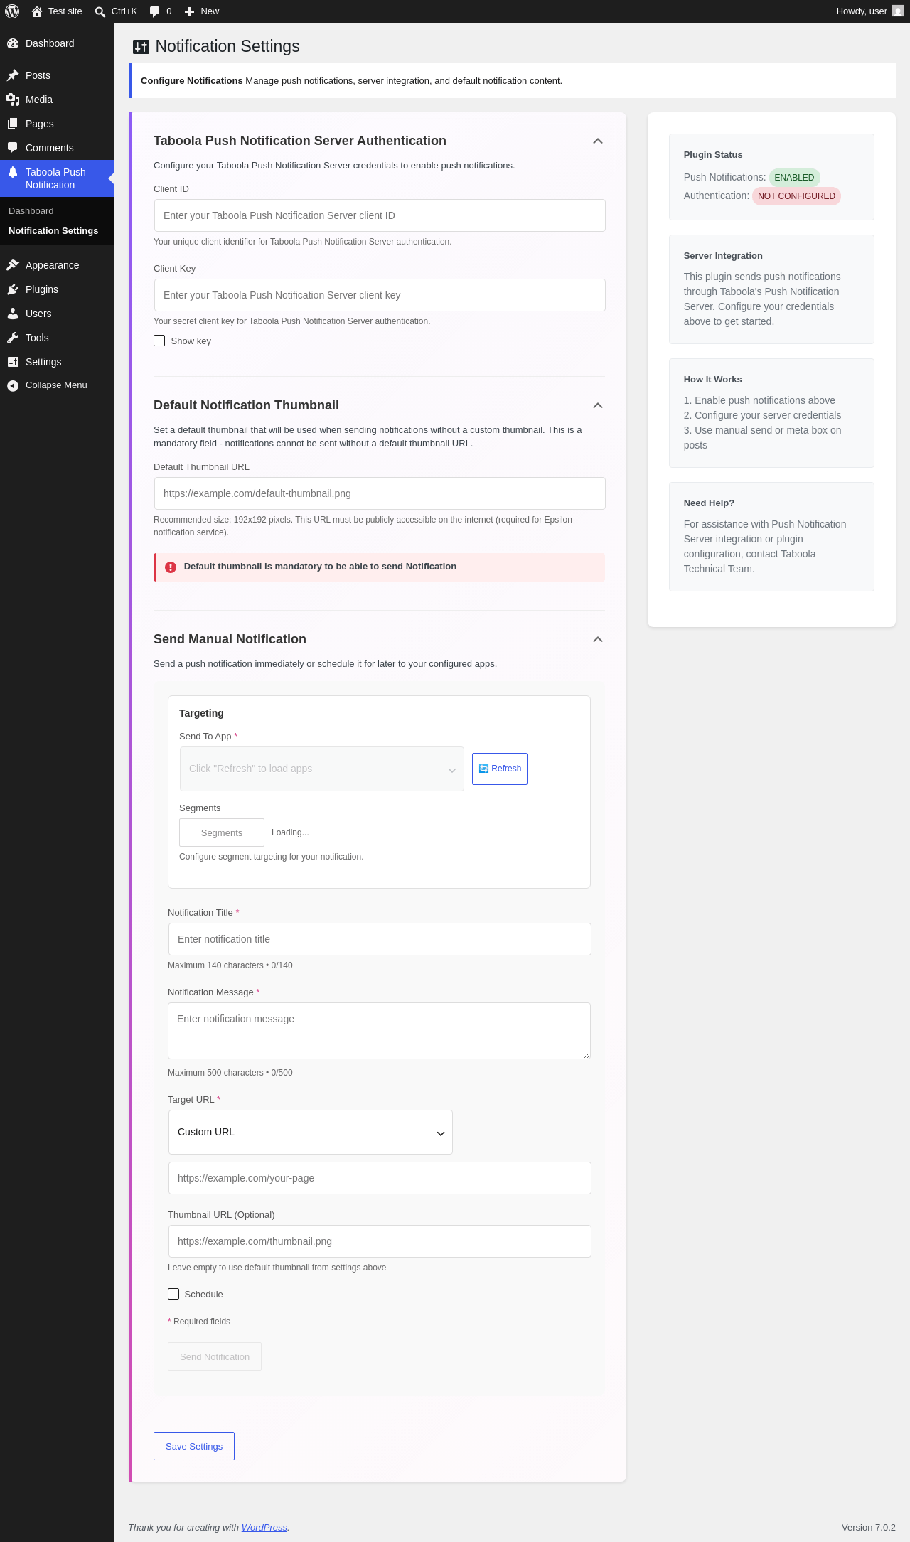Click the New content link in admin bar
The height and width of the screenshot is (1542, 910).
202,11
